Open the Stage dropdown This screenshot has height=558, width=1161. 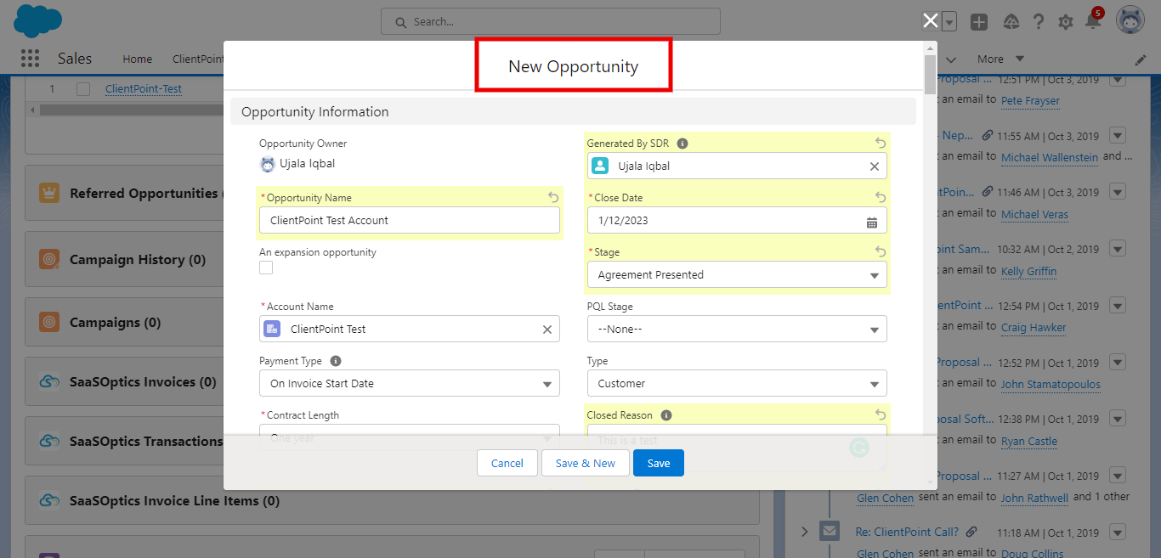pos(736,275)
